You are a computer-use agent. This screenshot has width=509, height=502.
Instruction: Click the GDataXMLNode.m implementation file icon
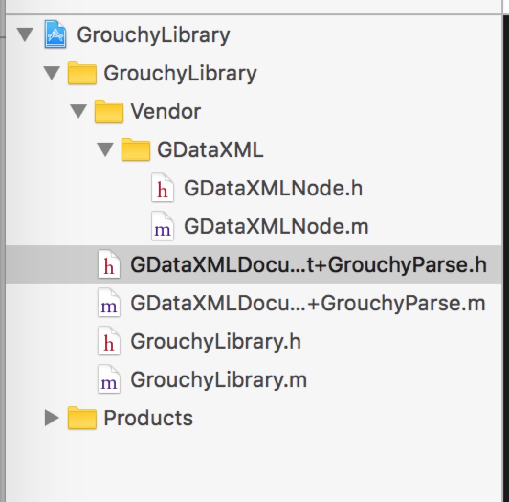coord(163,227)
